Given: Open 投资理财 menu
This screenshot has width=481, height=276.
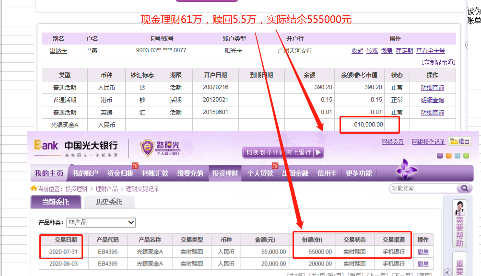Looking at the screenshot, I should click(225, 173).
